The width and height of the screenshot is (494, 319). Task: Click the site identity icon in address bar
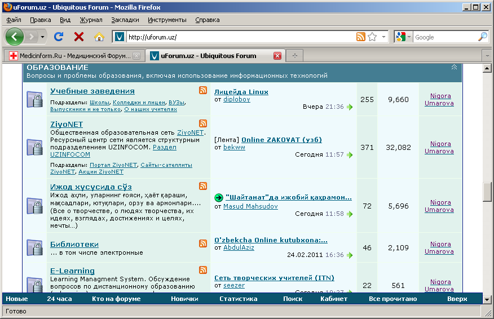point(120,37)
